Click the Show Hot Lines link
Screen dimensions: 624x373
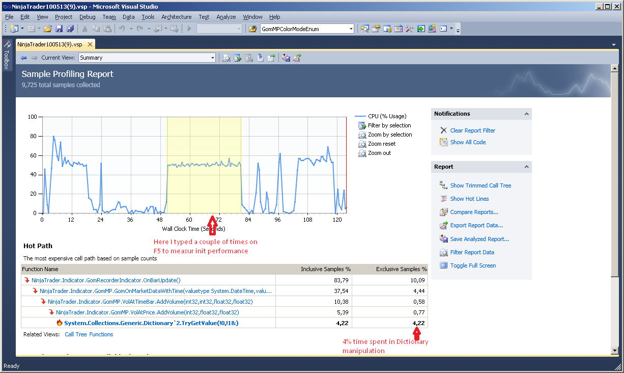click(x=469, y=199)
